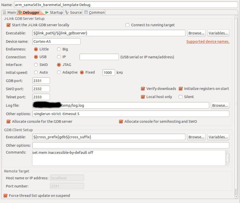Browse for the log file
Viewport: 240px width, 203px height.
220,106
